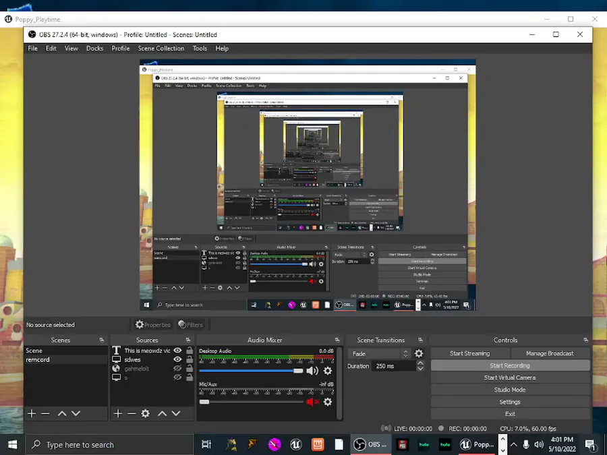The image size is (607, 455).
Task: Click the Windows 'Type here to search' box
Action: pyautogui.click(x=110, y=445)
